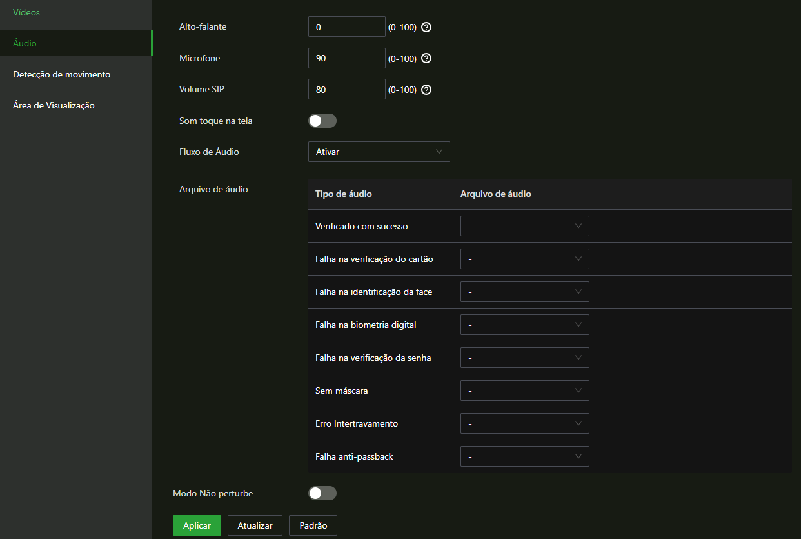
Task: Open the Falha na verificação da senha dropdown
Action: tap(525, 358)
